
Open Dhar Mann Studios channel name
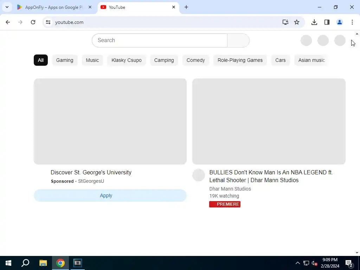tap(230, 189)
